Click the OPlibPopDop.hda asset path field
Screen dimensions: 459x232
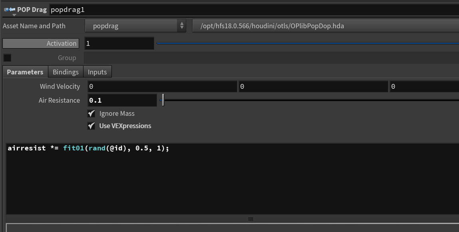click(326, 26)
